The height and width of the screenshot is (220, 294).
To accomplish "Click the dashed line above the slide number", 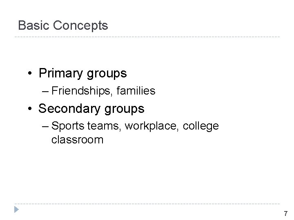I will click(147, 204).
